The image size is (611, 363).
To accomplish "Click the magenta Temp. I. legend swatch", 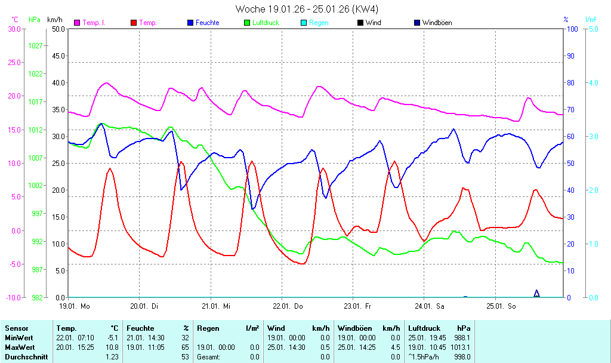I will [x=77, y=23].
